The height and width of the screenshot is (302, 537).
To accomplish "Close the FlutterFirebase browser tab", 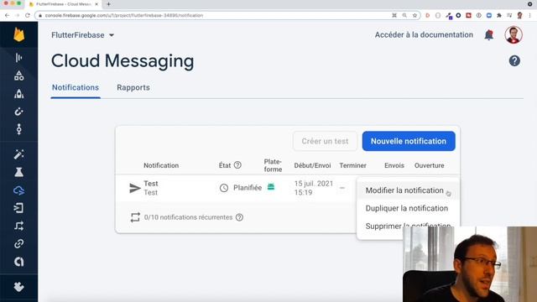I will point(96,4).
